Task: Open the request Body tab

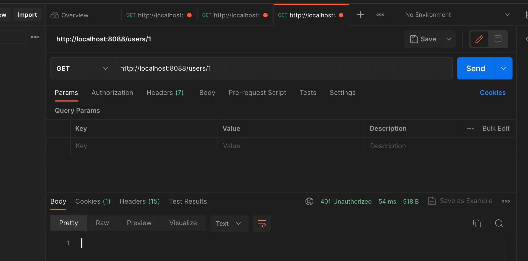Action: pos(207,93)
